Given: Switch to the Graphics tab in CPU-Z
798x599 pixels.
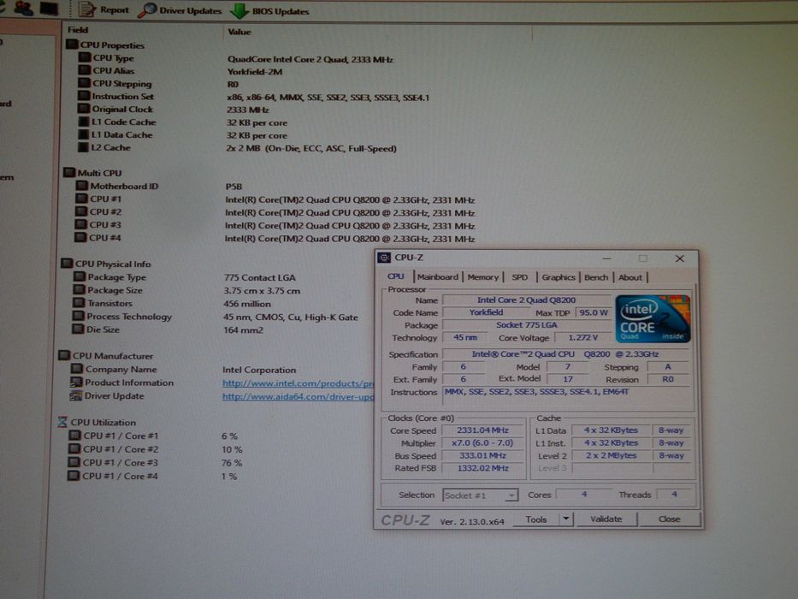Looking at the screenshot, I should point(559,277).
